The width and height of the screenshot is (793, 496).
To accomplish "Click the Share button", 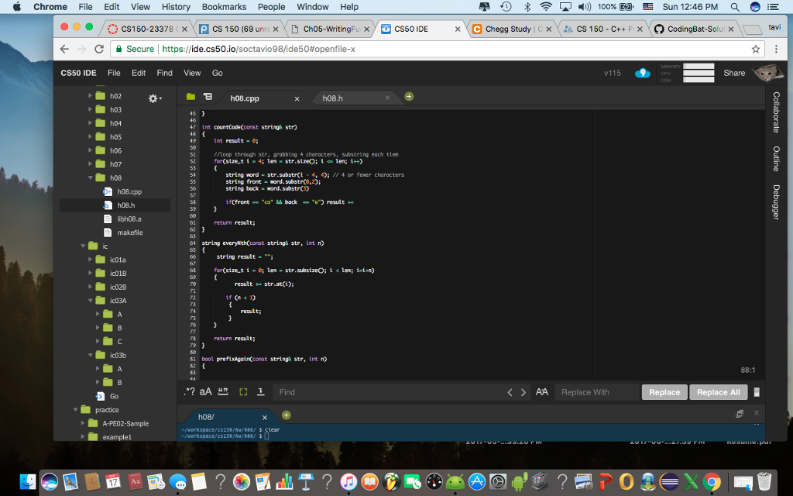I will tap(734, 73).
